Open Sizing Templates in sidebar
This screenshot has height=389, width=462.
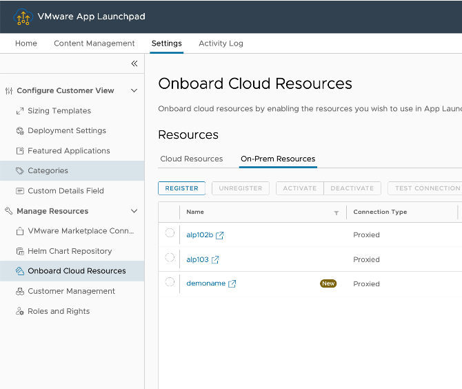(59, 110)
